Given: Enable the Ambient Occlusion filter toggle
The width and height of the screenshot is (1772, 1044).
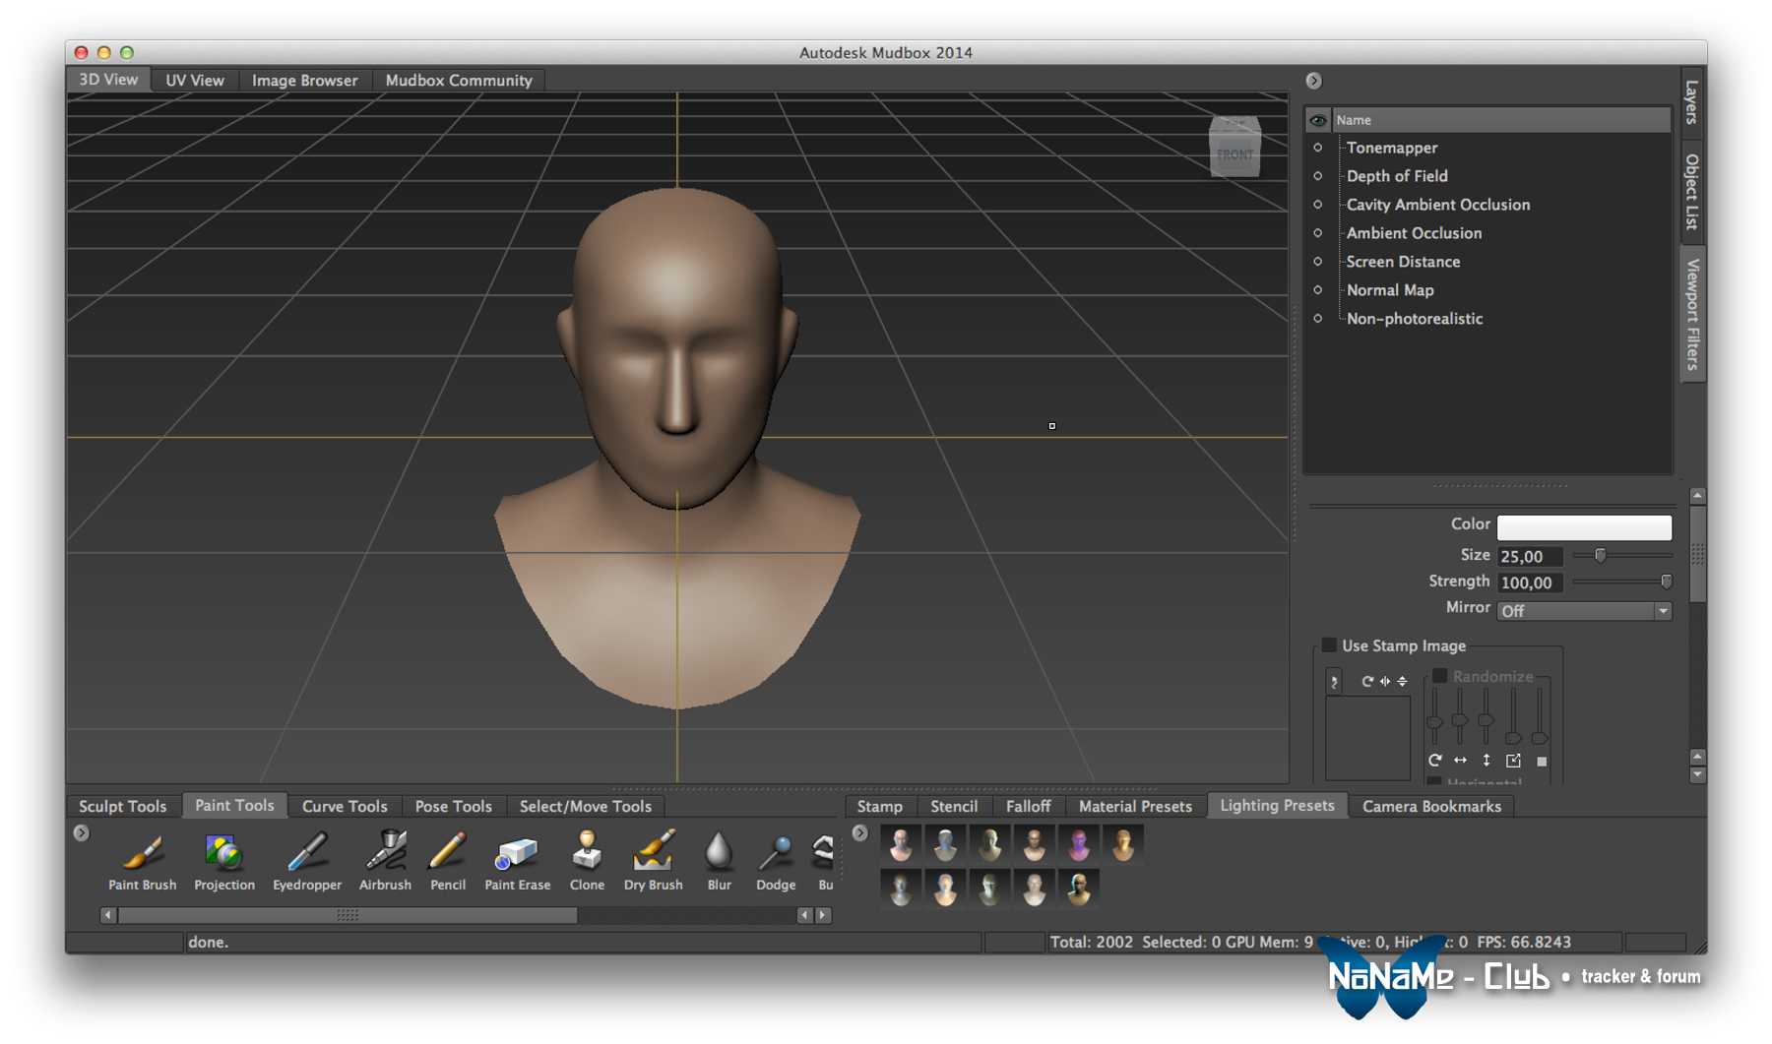Looking at the screenshot, I should 1318,233.
